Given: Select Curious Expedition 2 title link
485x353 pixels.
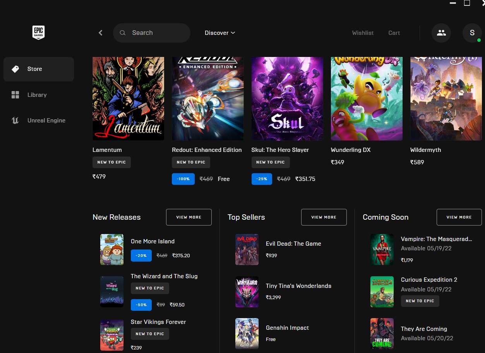Looking at the screenshot, I should tap(429, 280).
